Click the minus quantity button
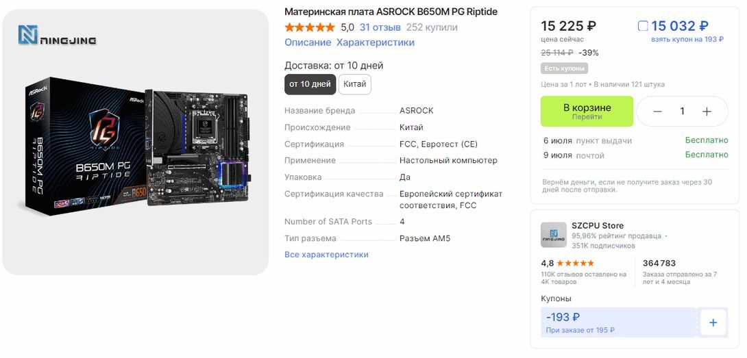747x358 pixels. tap(657, 112)
